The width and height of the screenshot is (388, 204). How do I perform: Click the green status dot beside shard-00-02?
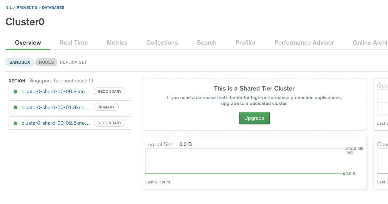15,123
